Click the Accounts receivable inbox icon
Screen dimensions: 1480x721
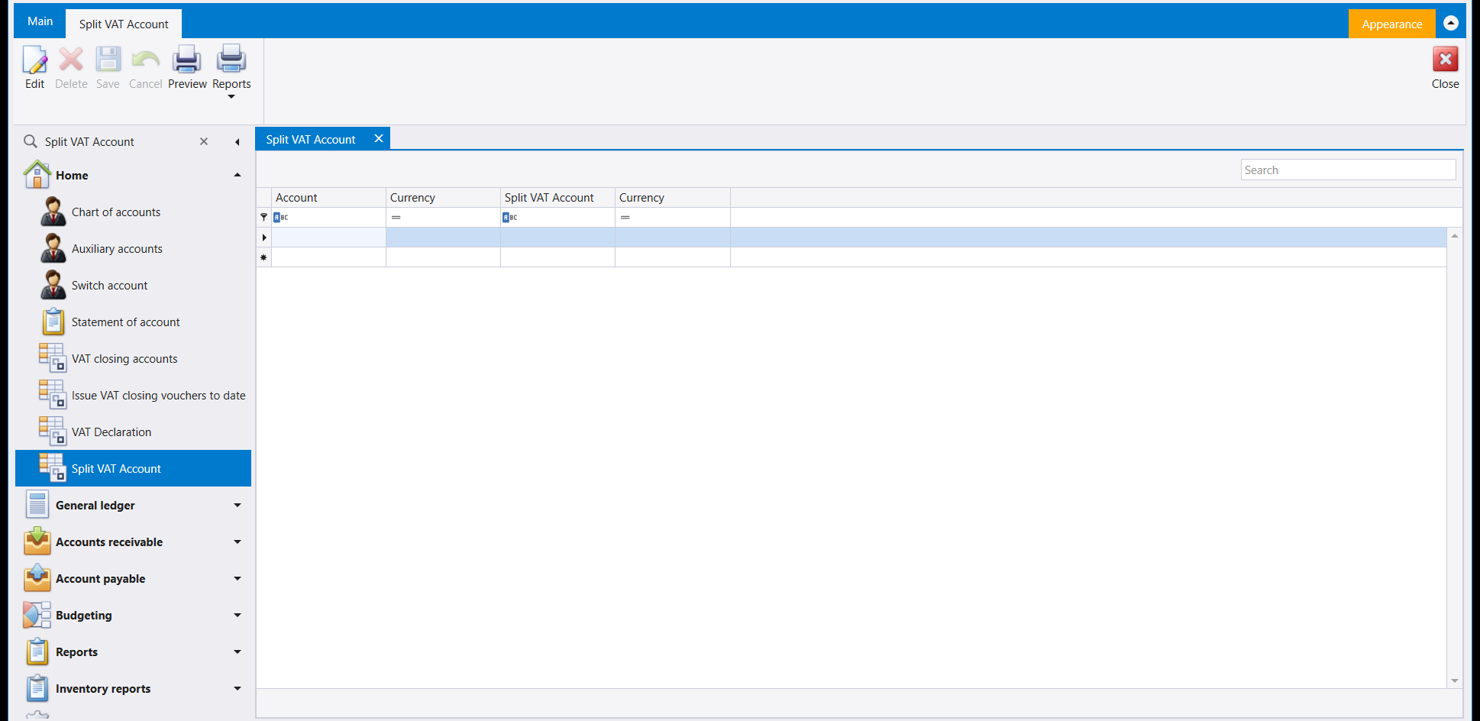pos(37,542)
